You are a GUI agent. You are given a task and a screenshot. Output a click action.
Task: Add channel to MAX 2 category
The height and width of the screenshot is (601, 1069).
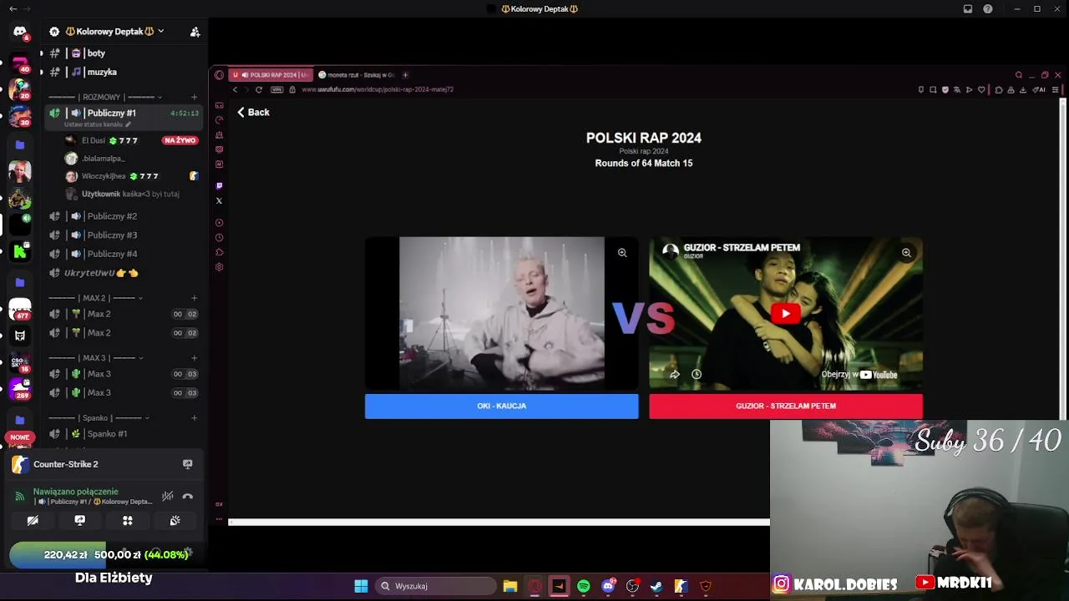pos(195,298)
